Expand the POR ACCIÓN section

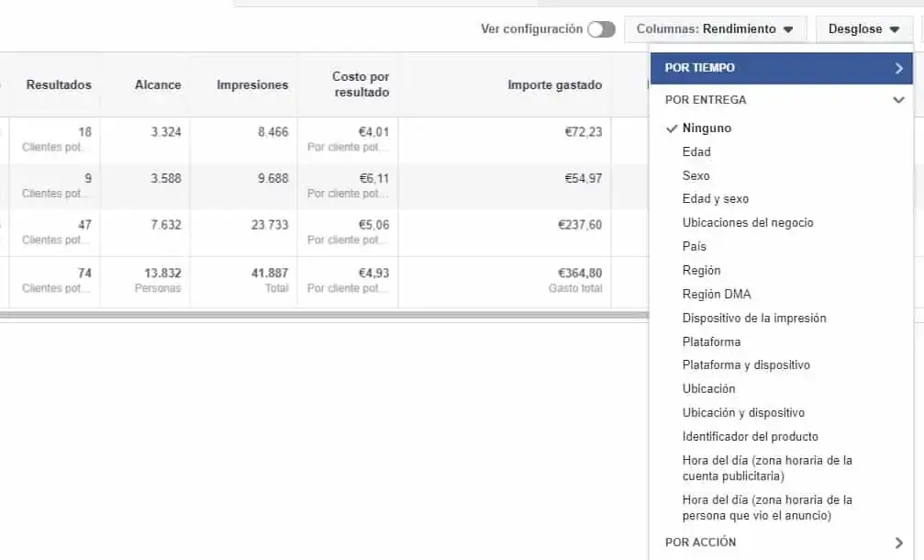click(x=780, y=543)
